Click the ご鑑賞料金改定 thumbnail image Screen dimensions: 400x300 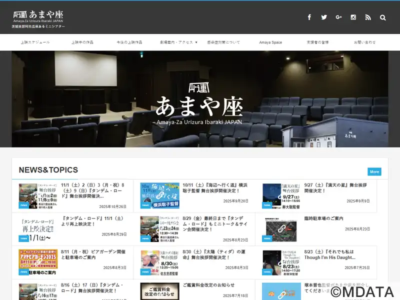coord(159,291)
